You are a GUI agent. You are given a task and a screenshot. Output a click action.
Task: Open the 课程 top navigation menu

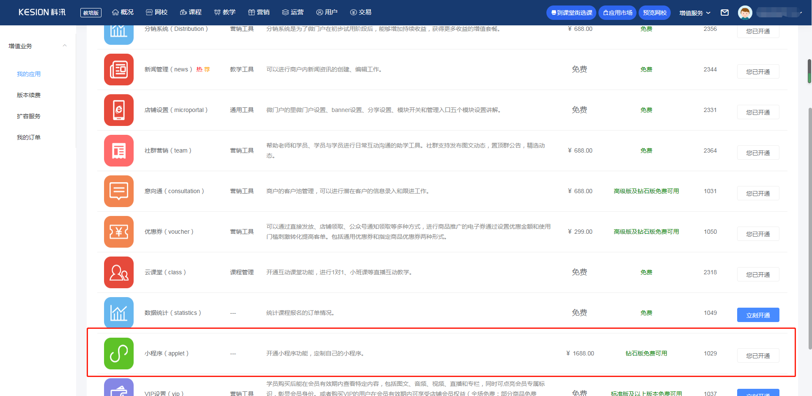[x=191, y=12]
